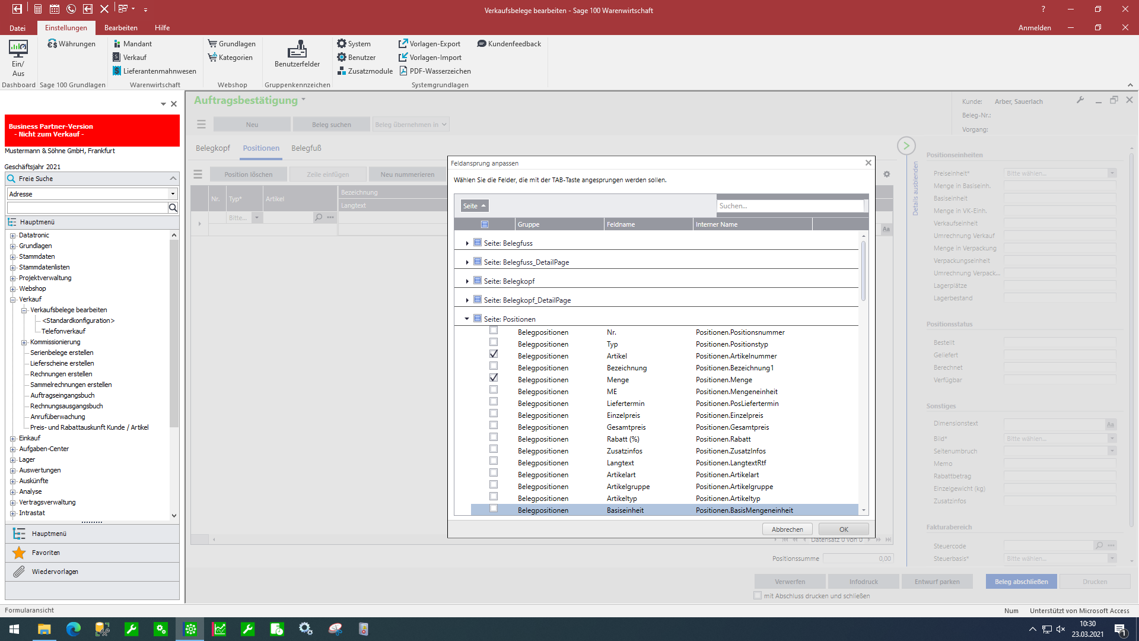Viewport: 1139px width, 641px height.
Task: Cancel dialog with Abbrechen button
Action: [787, 529]
